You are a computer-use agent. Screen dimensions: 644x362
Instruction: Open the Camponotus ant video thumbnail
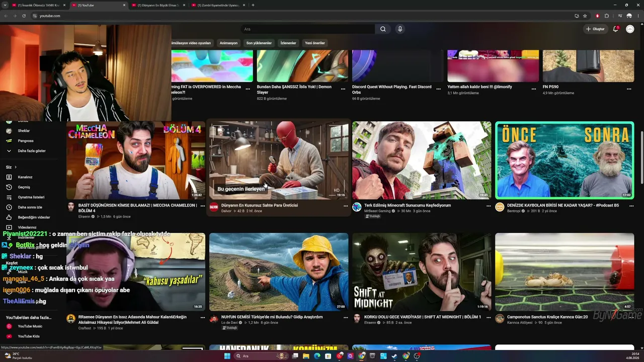565,272
